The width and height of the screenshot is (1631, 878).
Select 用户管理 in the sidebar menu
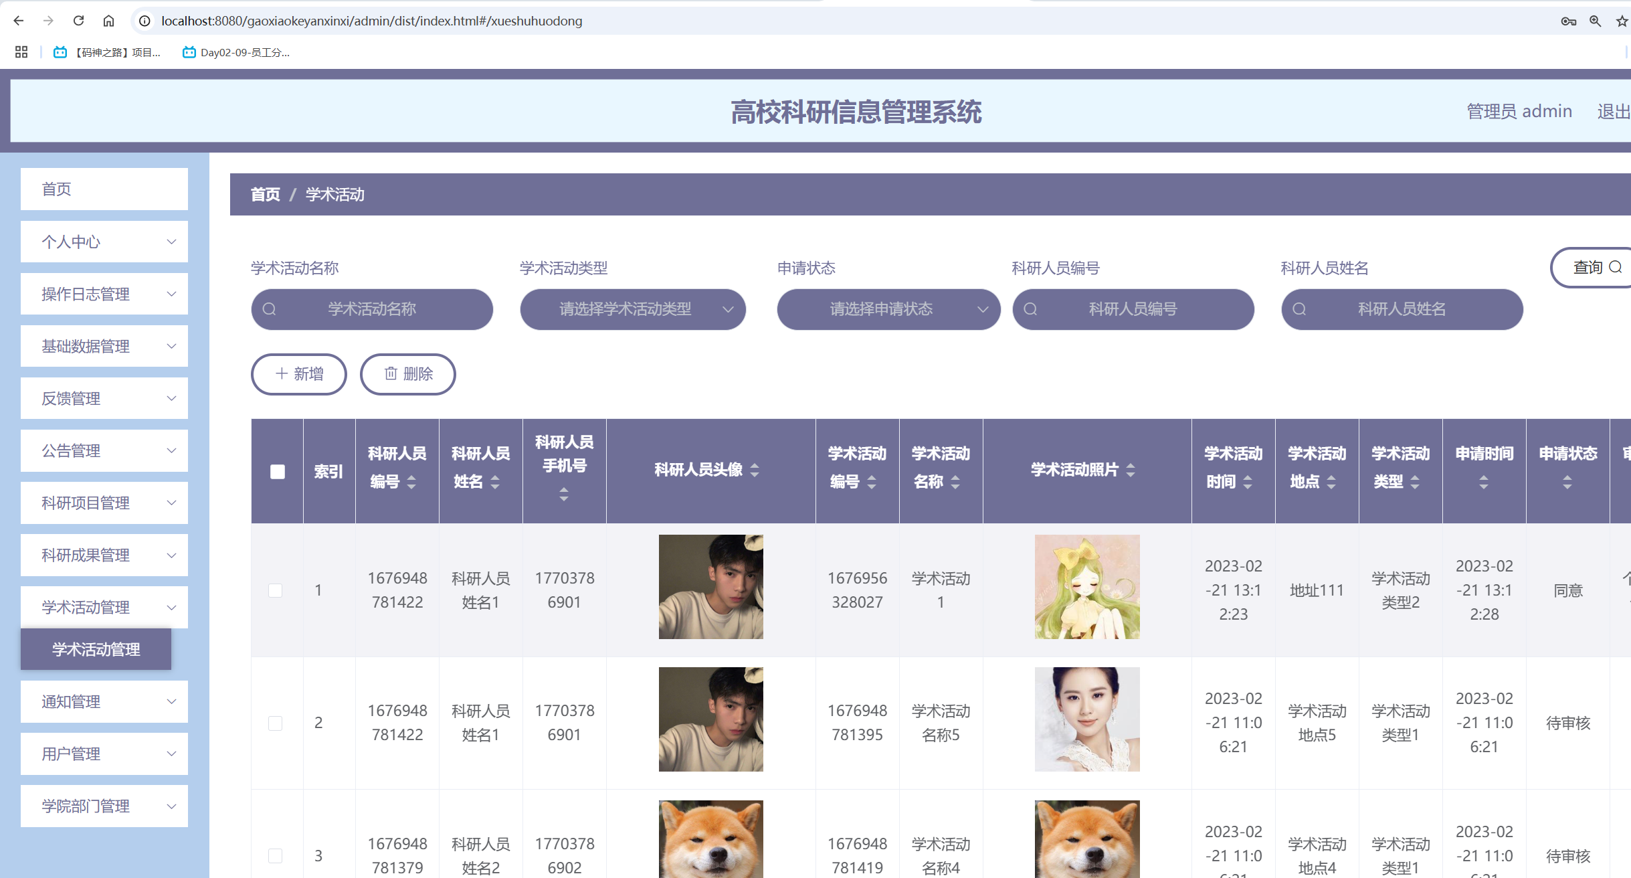click(104, 754)
